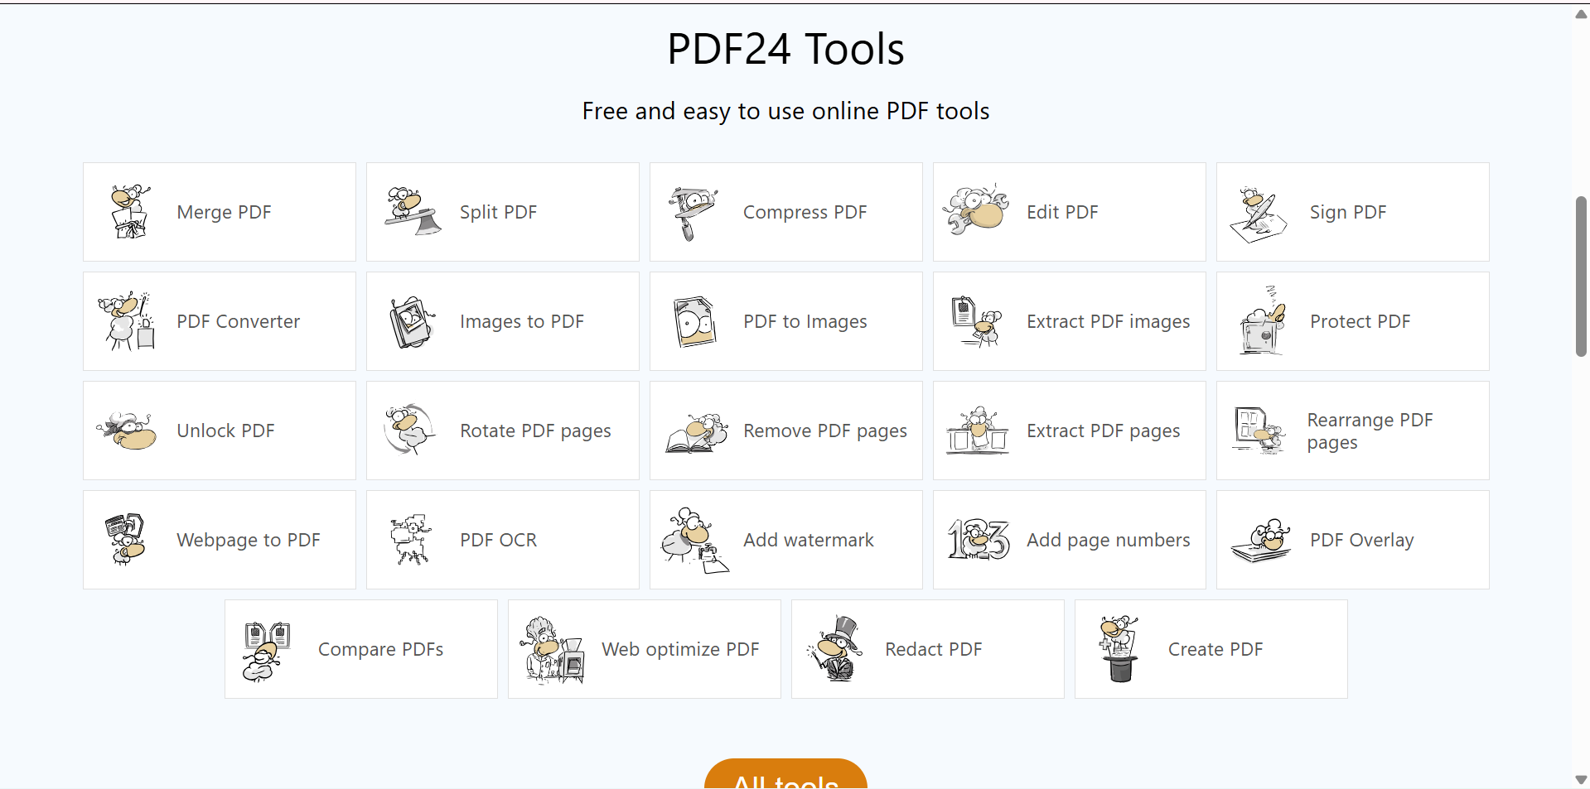Go to Compress PDF via its label
Image resolution: width=1590 pixels, height=789 pixels.
805,212
